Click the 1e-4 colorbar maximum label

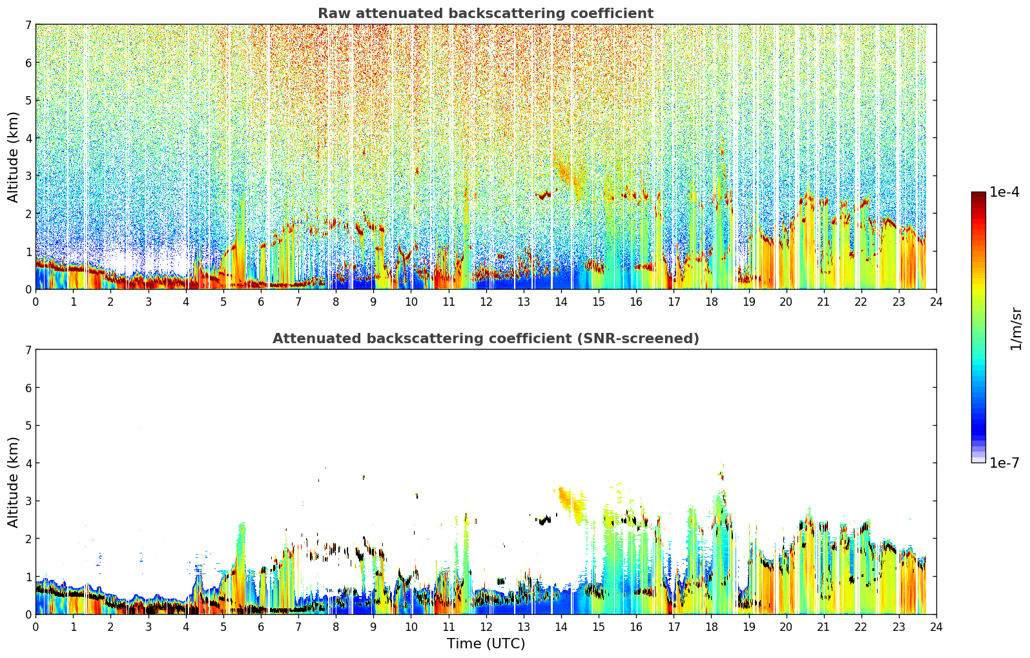click(1004, 192)
